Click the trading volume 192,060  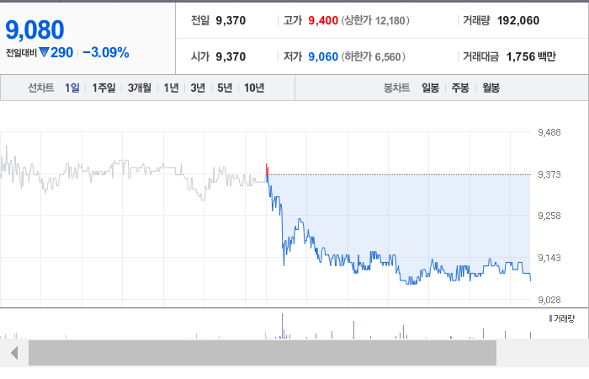(x=518, y=21)
